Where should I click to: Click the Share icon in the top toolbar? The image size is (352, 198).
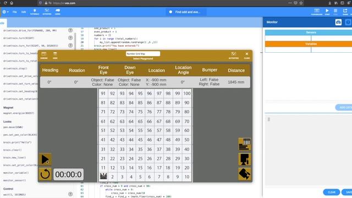(x=345, y=12)
